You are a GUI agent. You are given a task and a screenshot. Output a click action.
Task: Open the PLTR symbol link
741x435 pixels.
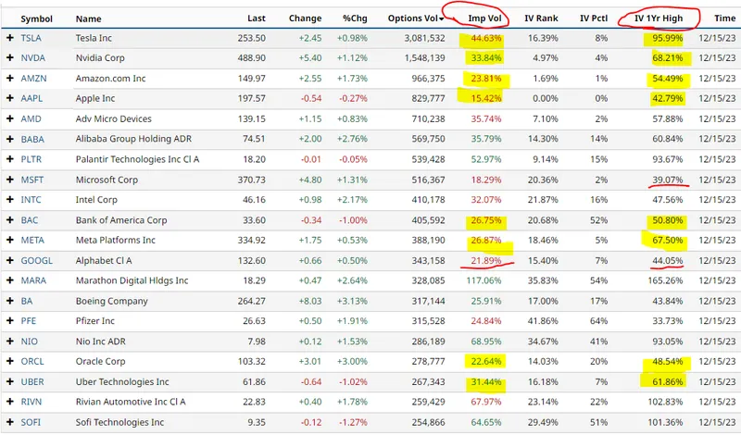coord(31,159)
